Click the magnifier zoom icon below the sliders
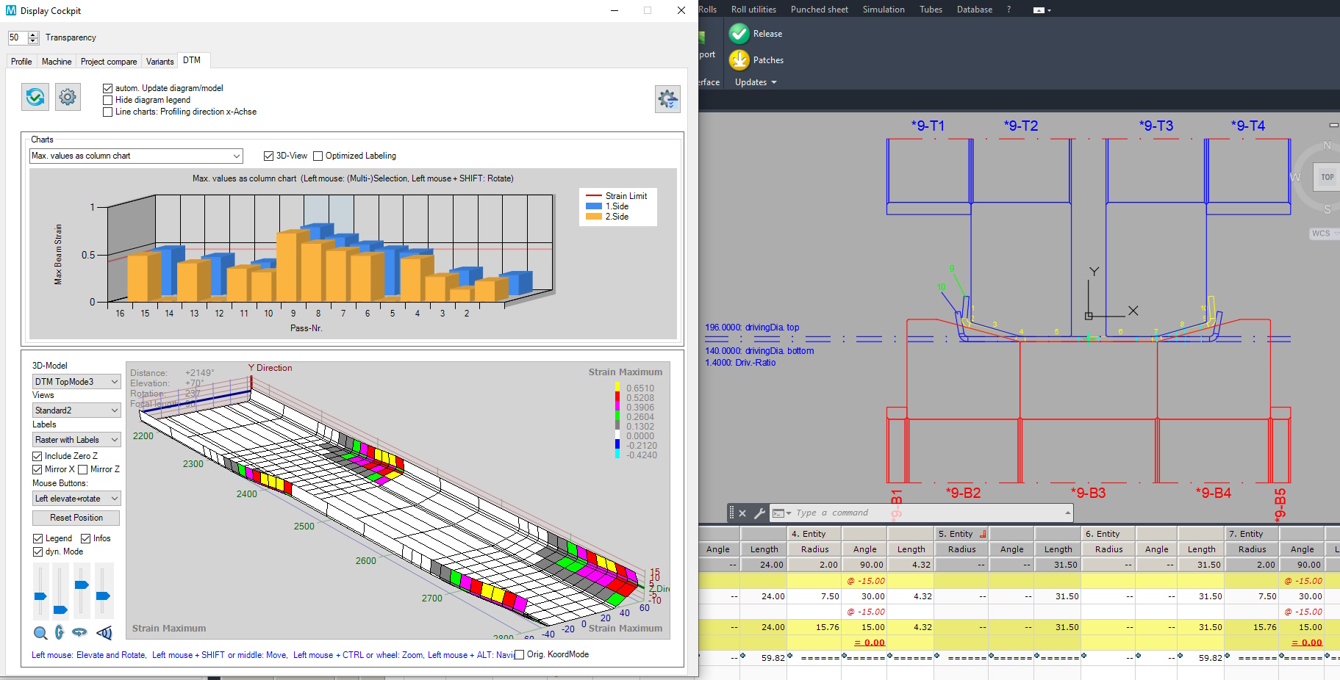Image resolution: width=1340 pixels, height=680 pixels. [40, 633]
